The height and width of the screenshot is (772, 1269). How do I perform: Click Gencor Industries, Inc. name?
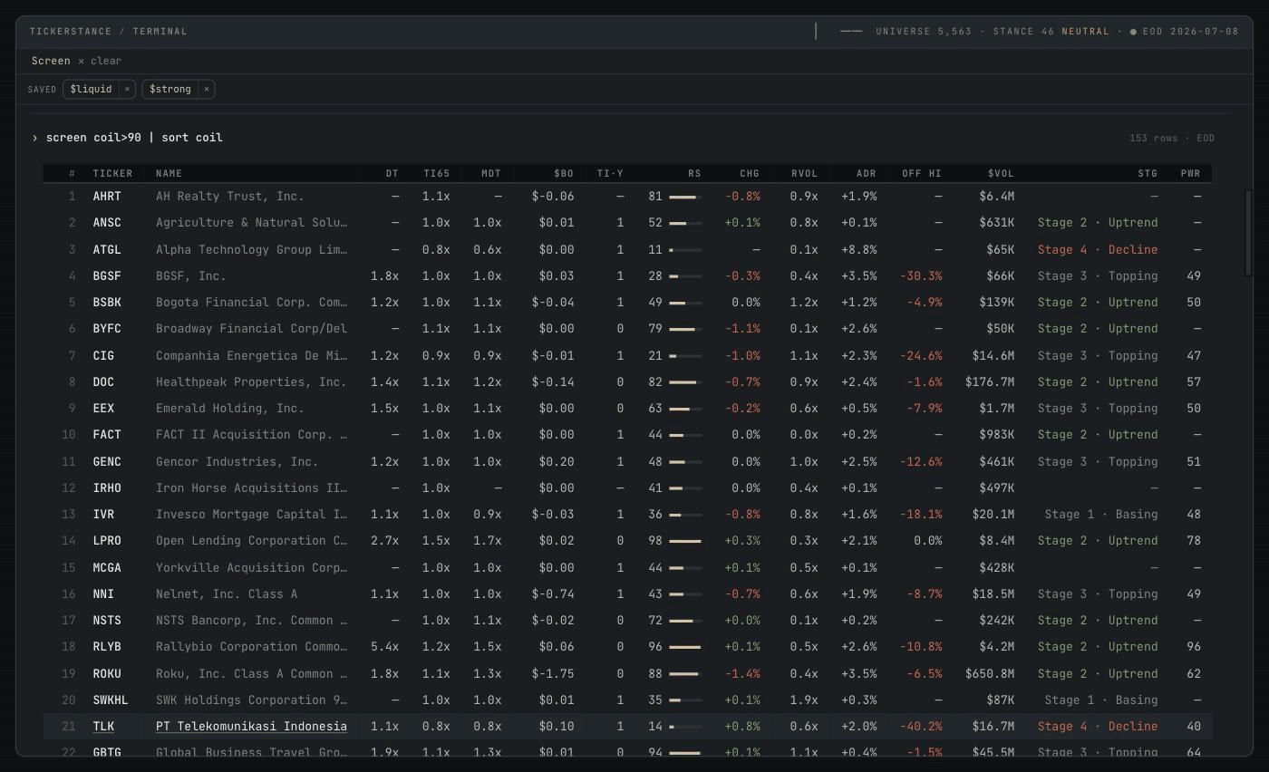[x=237, y=461]
